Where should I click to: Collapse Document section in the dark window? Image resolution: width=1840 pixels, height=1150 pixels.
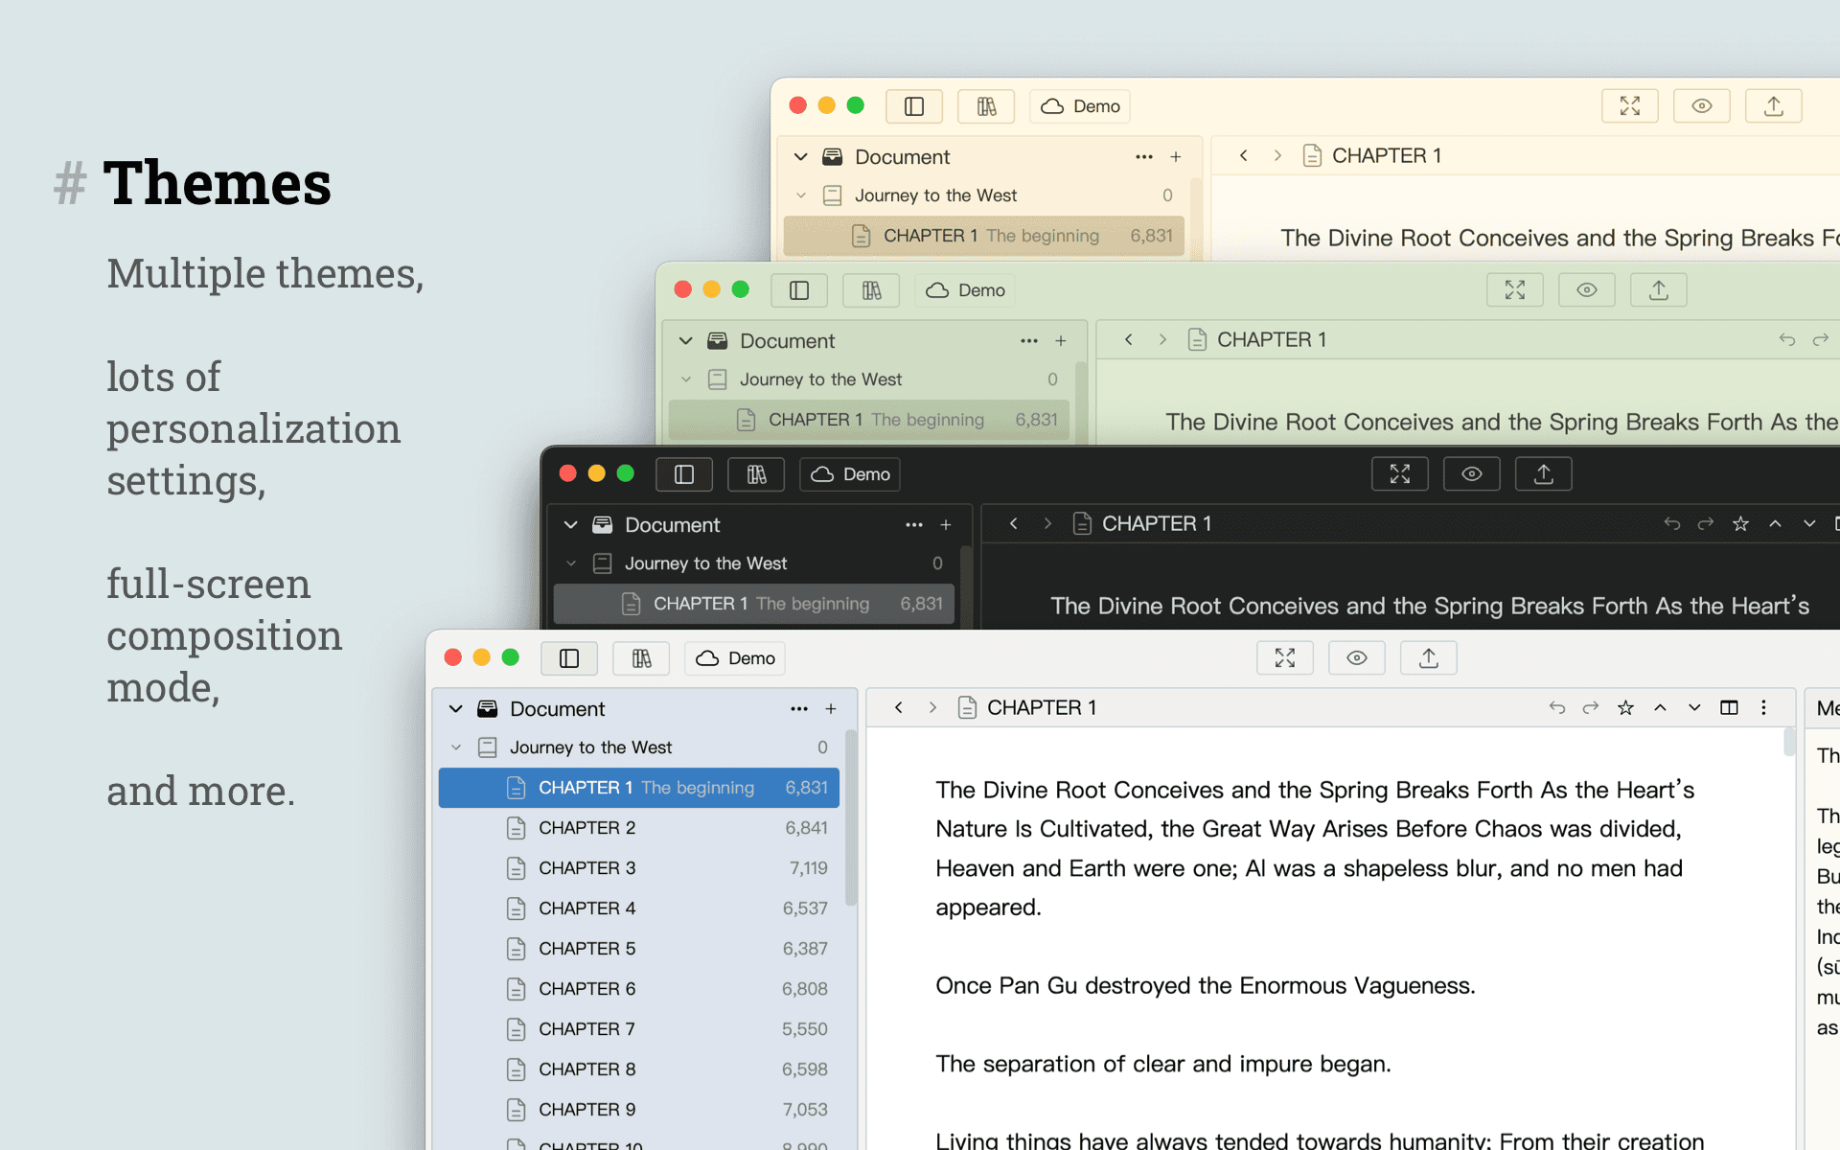click(x=571, y=525)
